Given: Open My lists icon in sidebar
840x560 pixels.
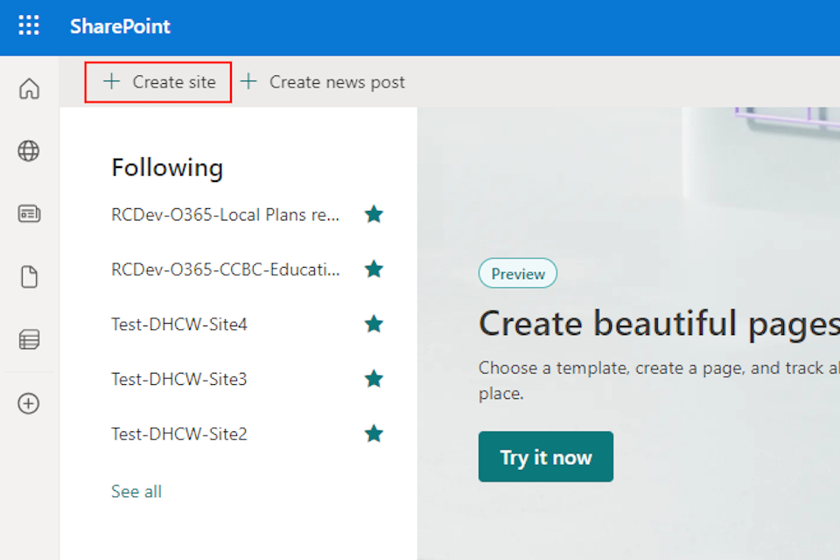Looking at the screenshot, I should pyautogui.click(x=29, y=340).
